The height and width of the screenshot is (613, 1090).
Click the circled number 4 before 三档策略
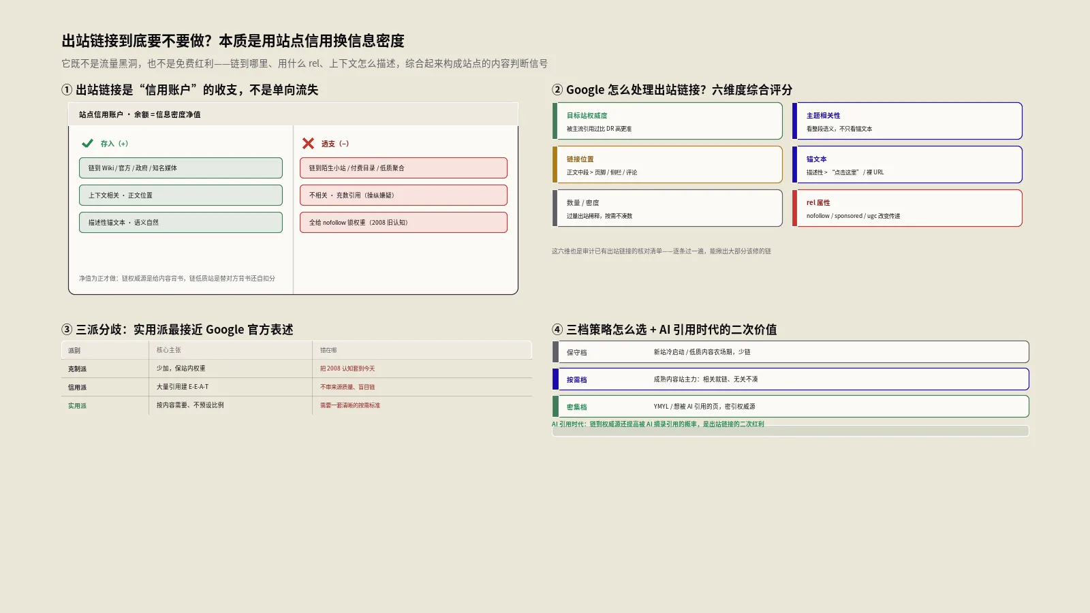coord(557,330)
